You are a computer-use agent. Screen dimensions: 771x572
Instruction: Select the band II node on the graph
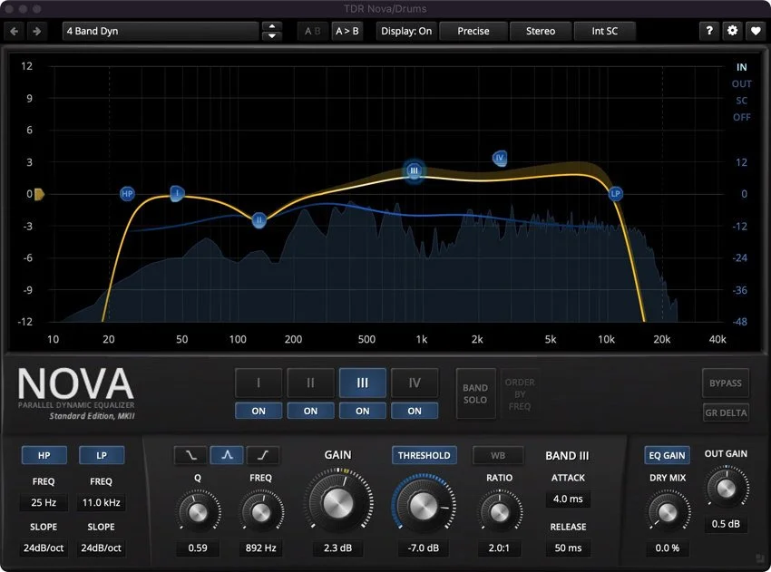[259, 220]
